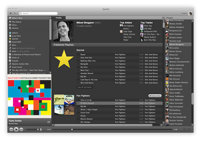The width and height of the screenshot is (201, 142).
Task: Click the share icon beside Funky Donkey
Action: (49, 122)
